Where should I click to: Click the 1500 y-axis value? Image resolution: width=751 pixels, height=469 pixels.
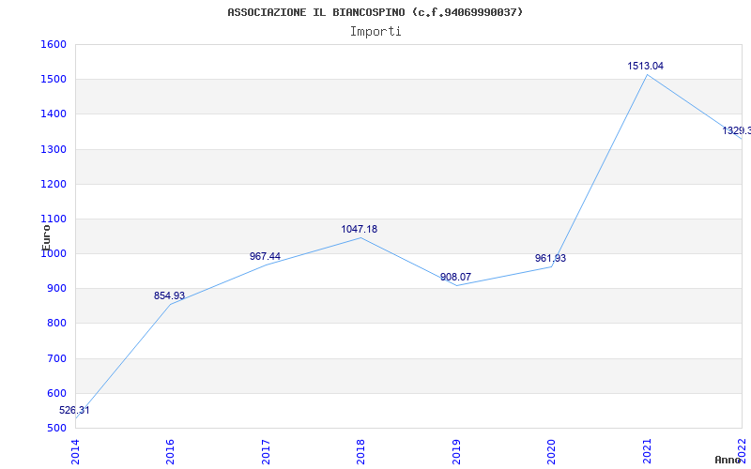[54, 80]
